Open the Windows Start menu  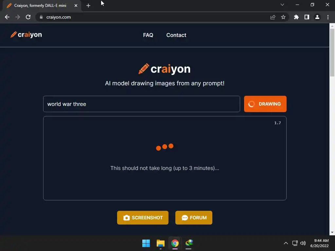[146, 243]
